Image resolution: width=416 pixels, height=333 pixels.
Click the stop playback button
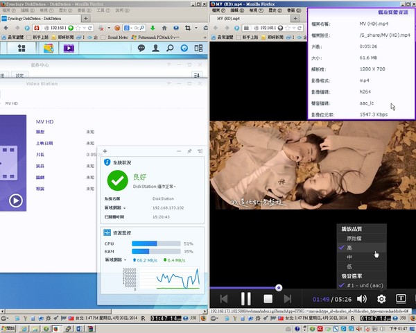(268, 299)
